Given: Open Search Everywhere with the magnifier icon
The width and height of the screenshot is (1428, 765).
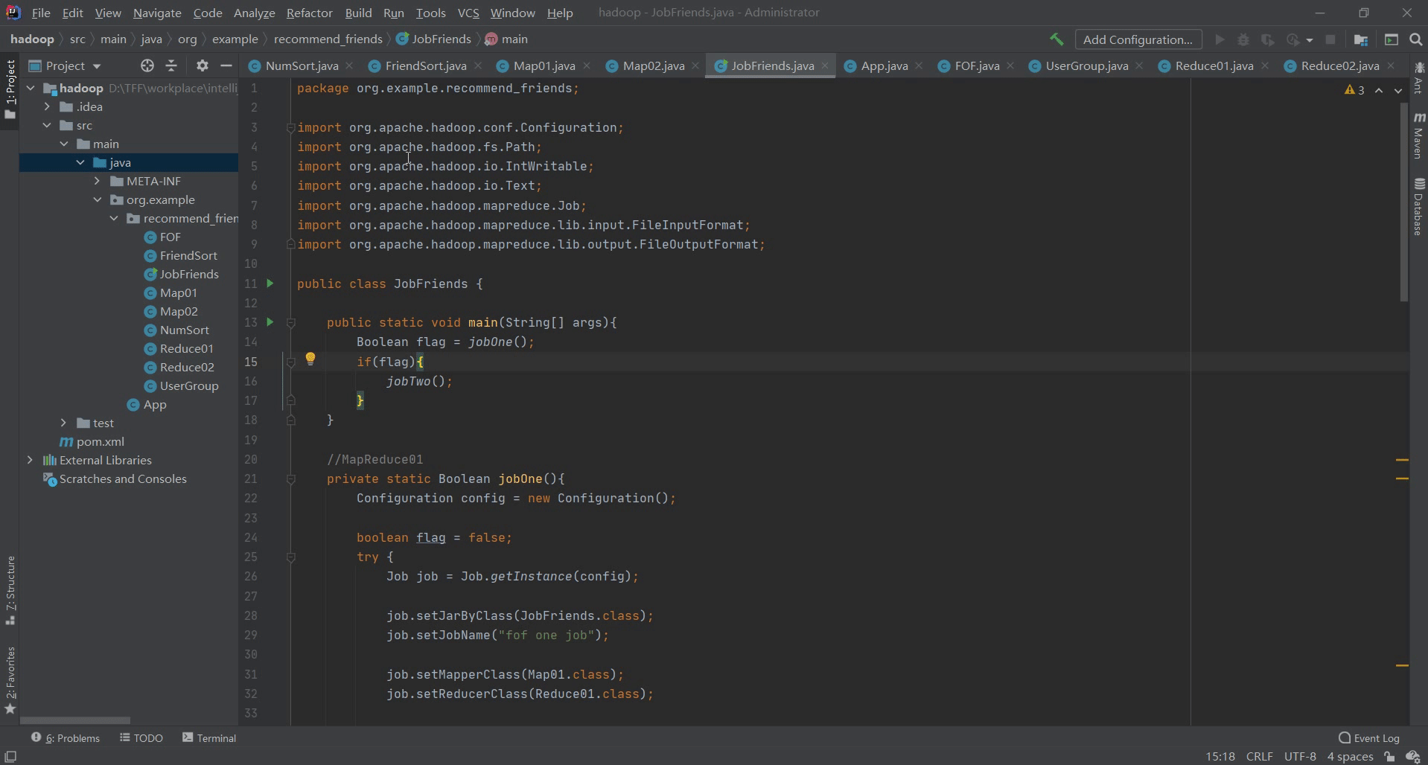Looking at the screenshot, I should 1415,39.
